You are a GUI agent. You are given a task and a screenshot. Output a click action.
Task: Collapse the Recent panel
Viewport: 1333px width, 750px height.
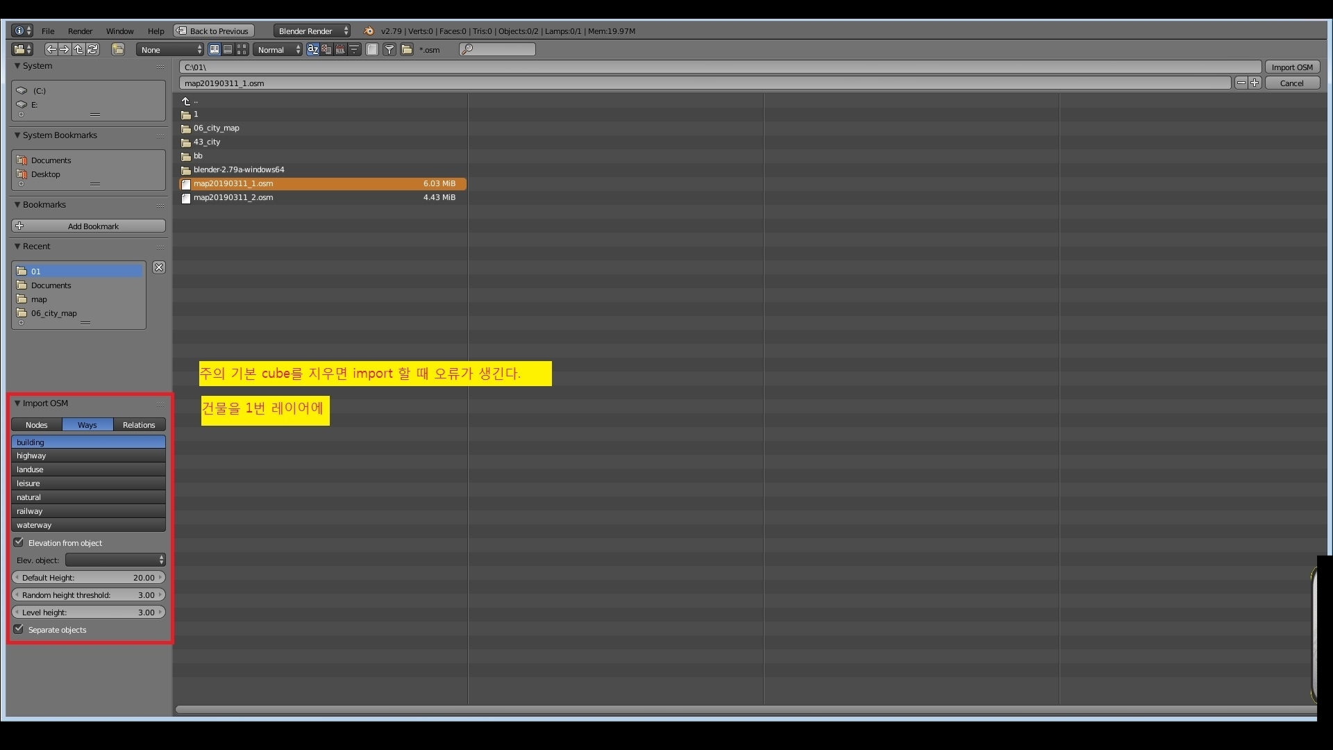17,247
